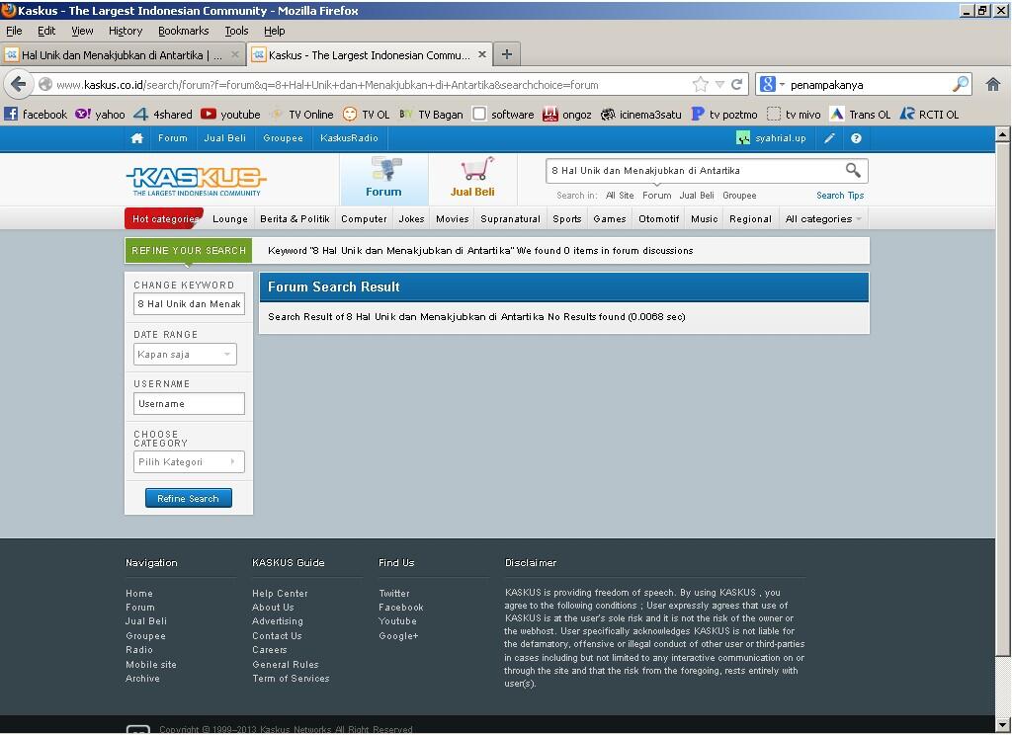
Task: Open the Regional category
Action: [x=751, y=218]
